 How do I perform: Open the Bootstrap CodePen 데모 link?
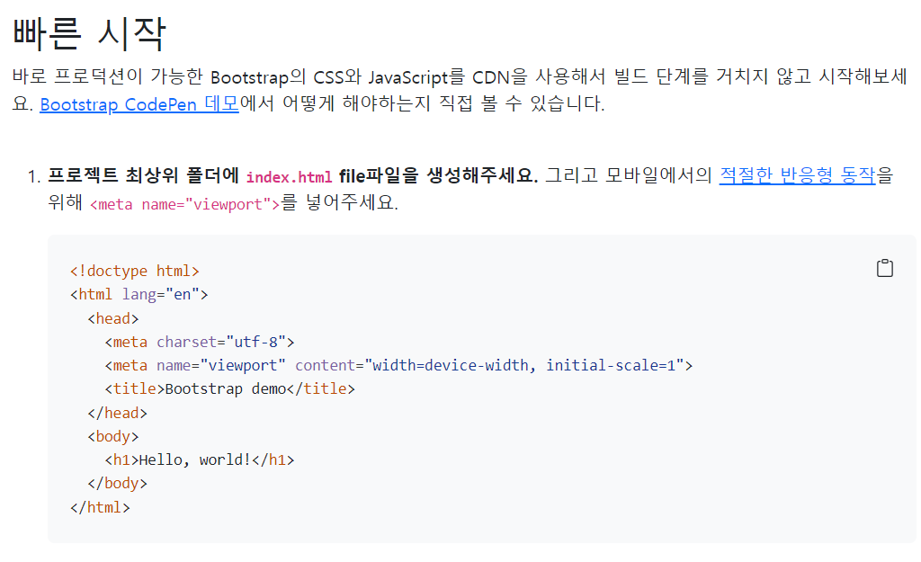click(x=139, y=104)
